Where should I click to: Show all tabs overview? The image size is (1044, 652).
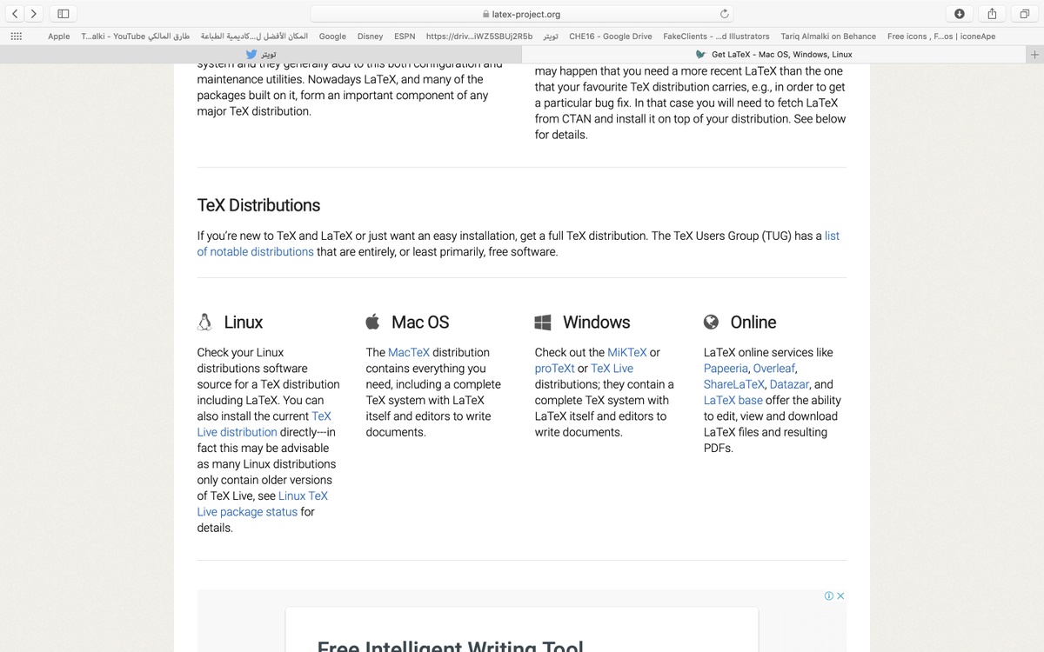point(1024,14)
